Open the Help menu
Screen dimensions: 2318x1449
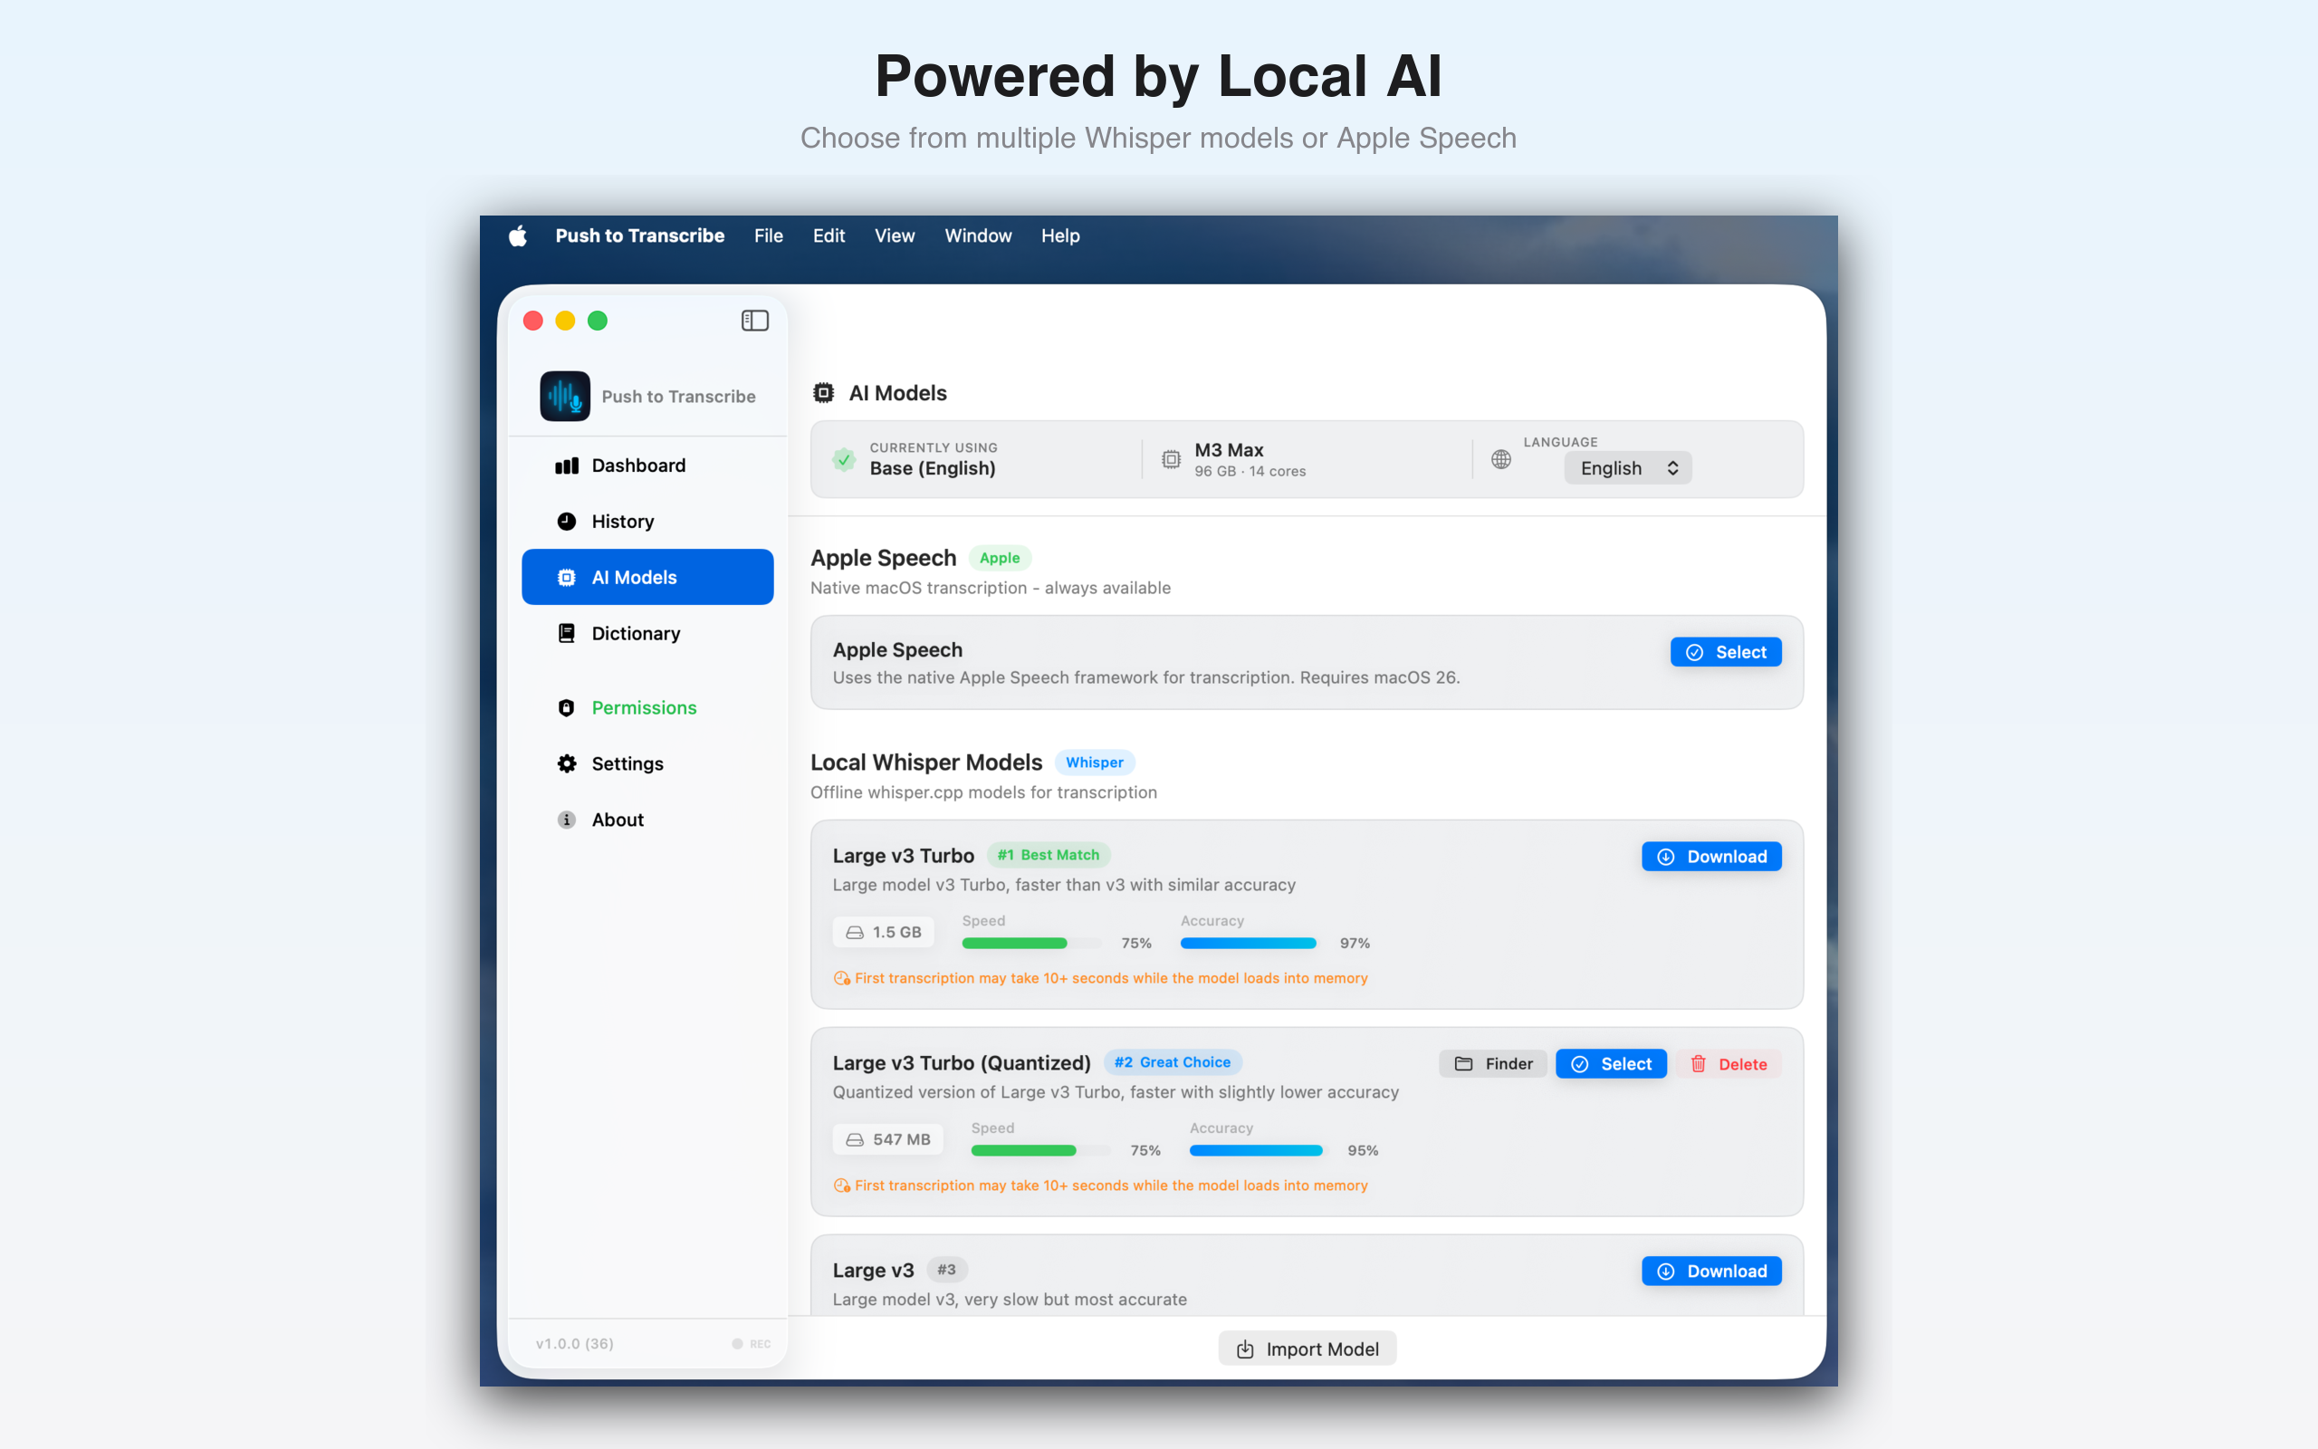click(1059, 235)
